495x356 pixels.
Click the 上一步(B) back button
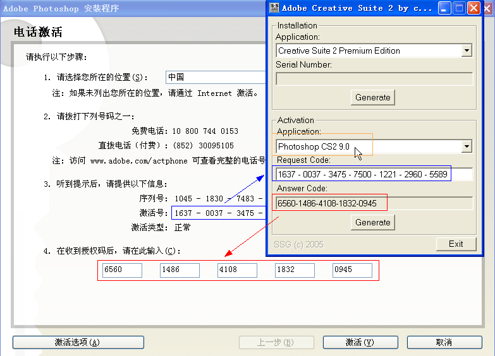pos(276,342)
